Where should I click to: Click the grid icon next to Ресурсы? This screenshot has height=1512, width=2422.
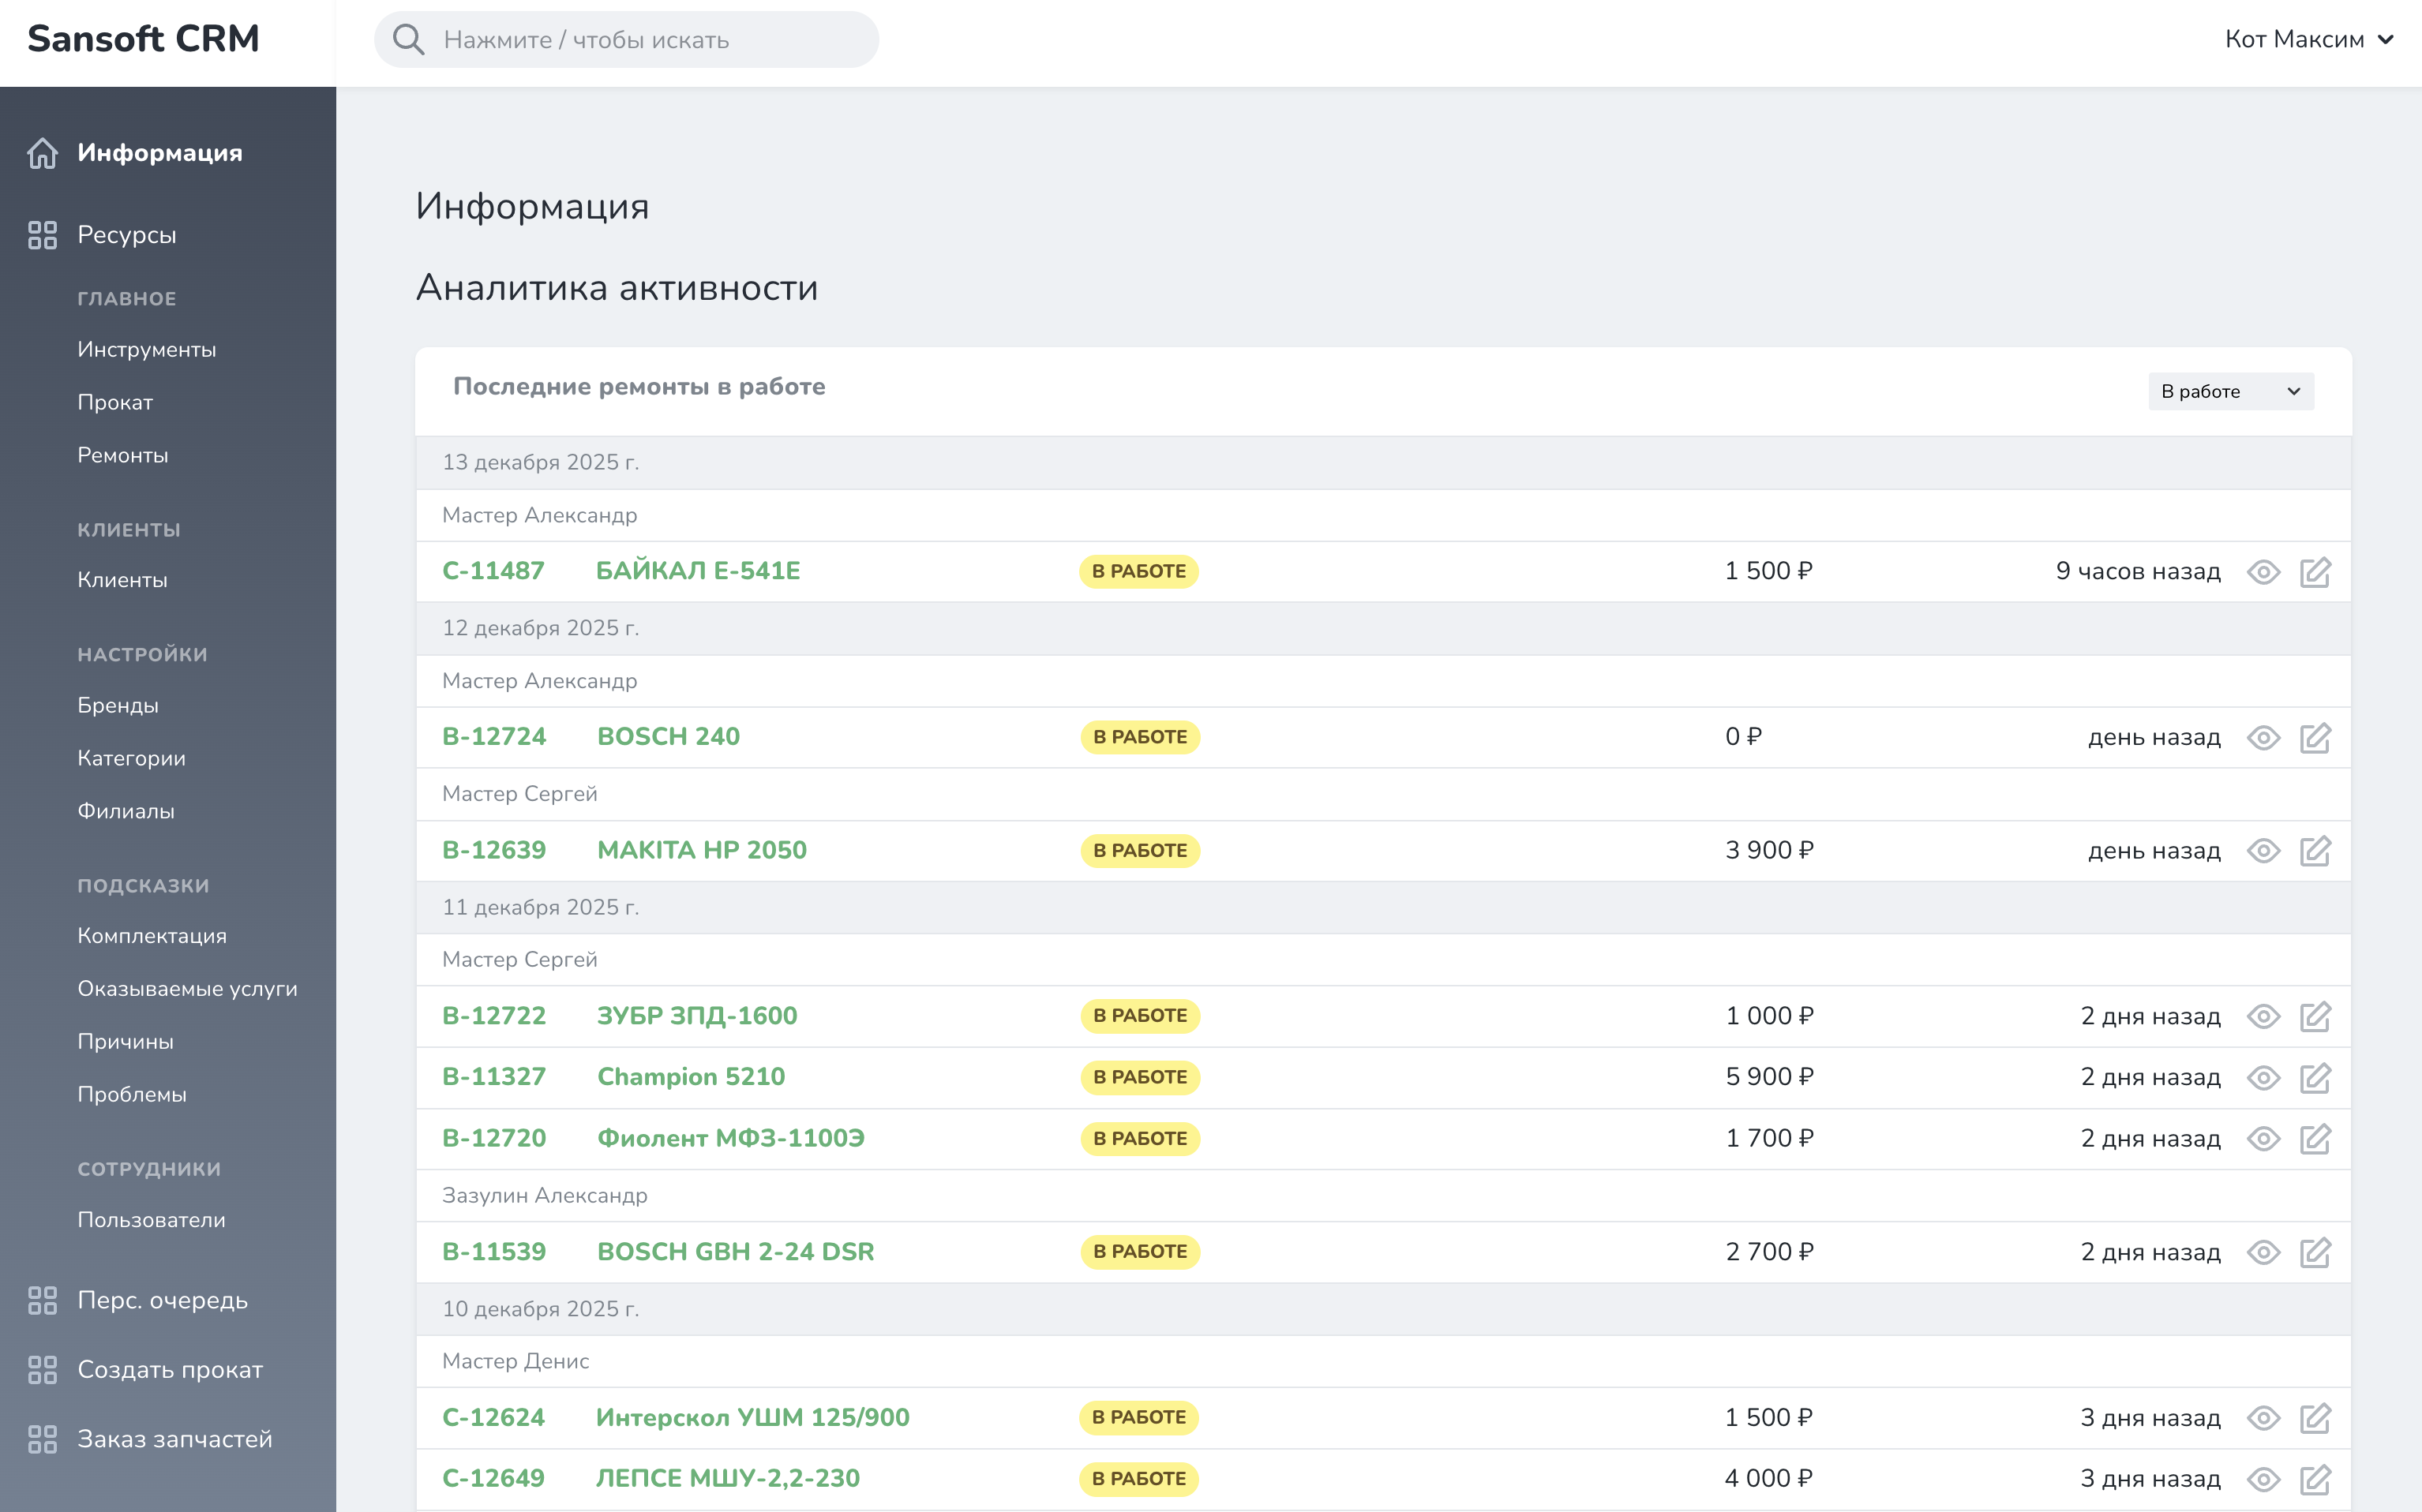[x=42, y=235]
